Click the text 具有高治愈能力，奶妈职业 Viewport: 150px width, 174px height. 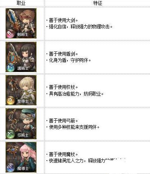pyautogui.click(x=75, y=94)
